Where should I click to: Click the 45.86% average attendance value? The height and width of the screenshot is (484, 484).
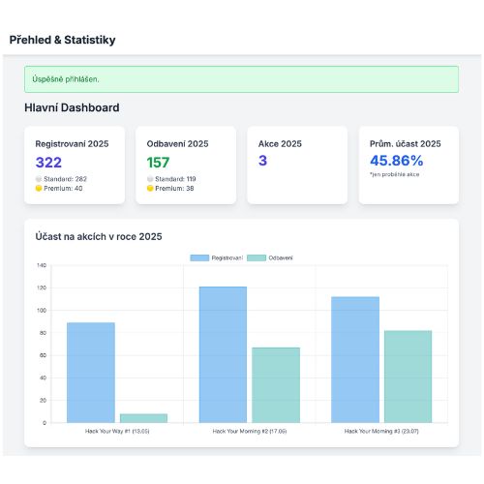point(397,161)
